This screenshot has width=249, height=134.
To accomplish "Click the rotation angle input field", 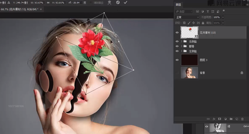I will coord(77,2).
